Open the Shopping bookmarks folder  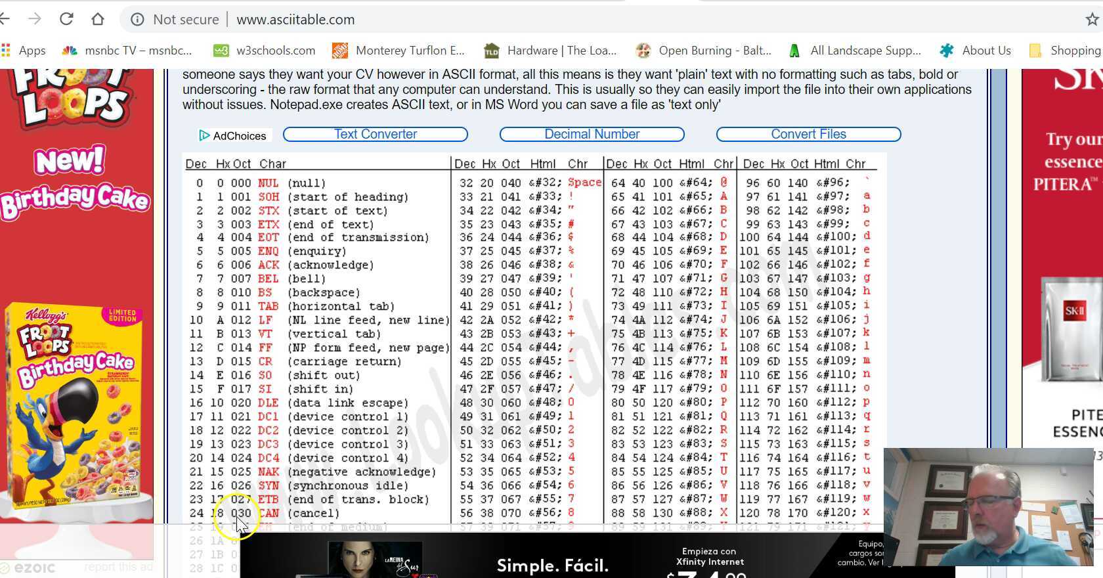click(x=1065, y=51)
